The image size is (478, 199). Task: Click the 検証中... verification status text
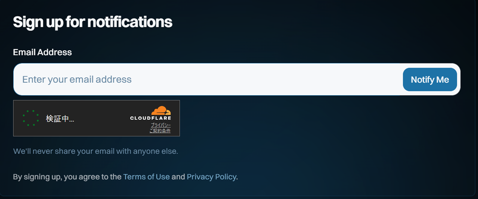click(x=60, y=119)
